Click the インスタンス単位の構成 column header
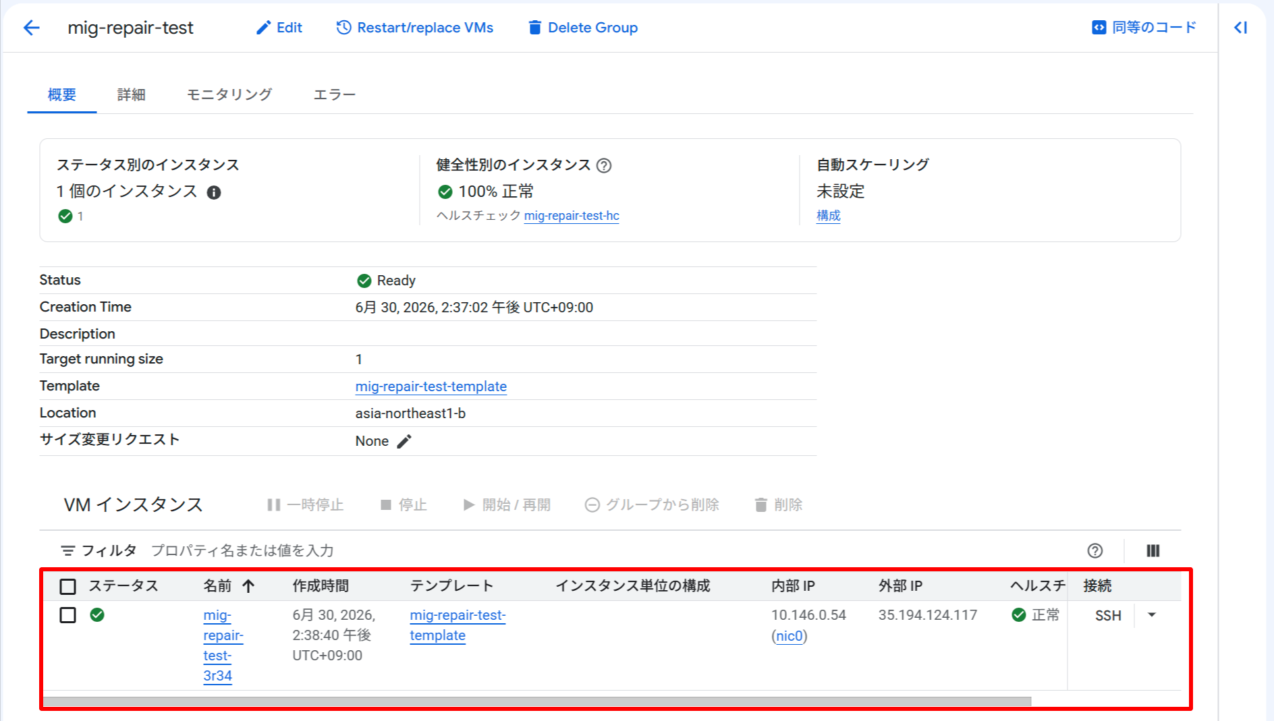The height and width of the screenshot is (721, 1274). coord(633,586)
